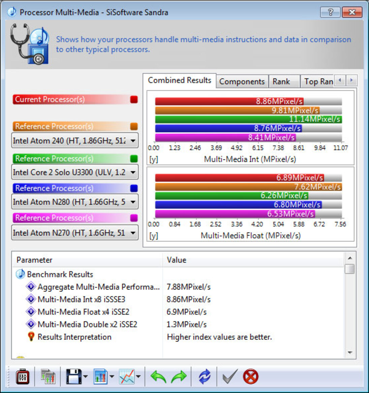369x393 pixels.
Task: Click the line graph icon
Action: [x=127, y=377]
